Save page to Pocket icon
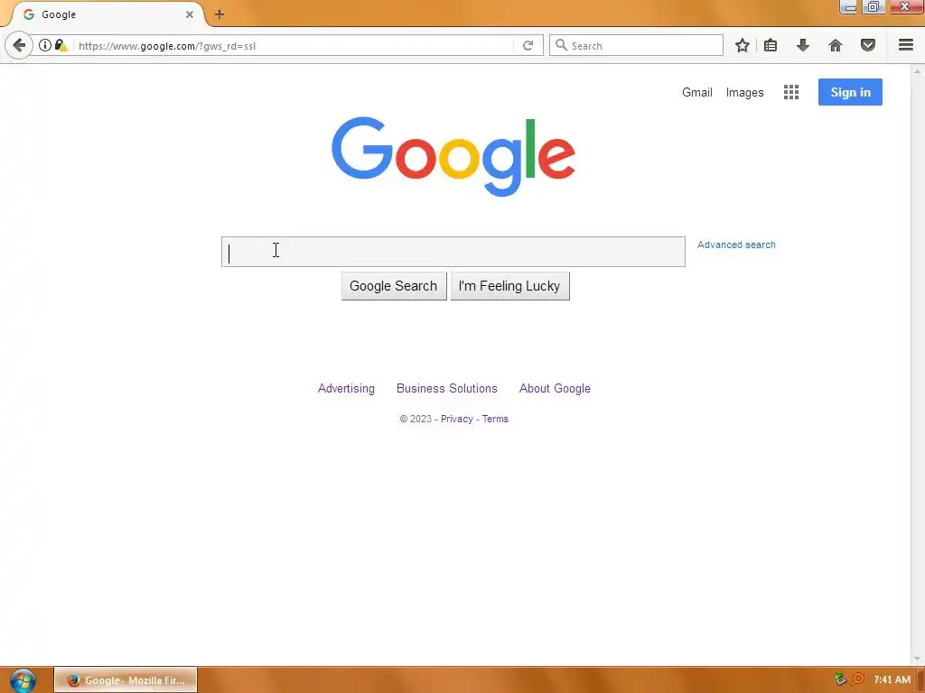 [868, 45]
